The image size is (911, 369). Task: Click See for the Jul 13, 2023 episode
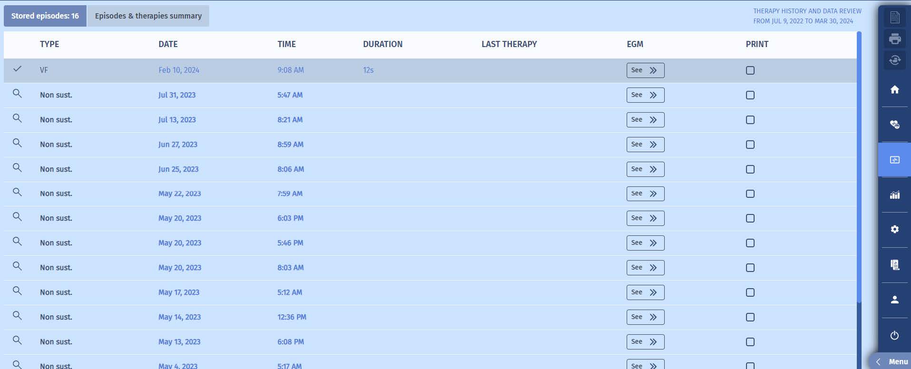[645, 120]
